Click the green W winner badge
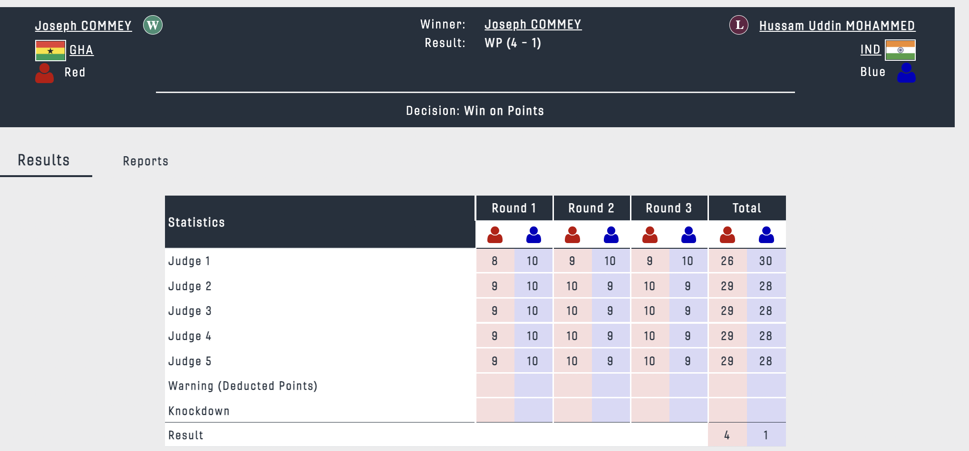This screenshot has height=451, width=969. tap(153, 25)
